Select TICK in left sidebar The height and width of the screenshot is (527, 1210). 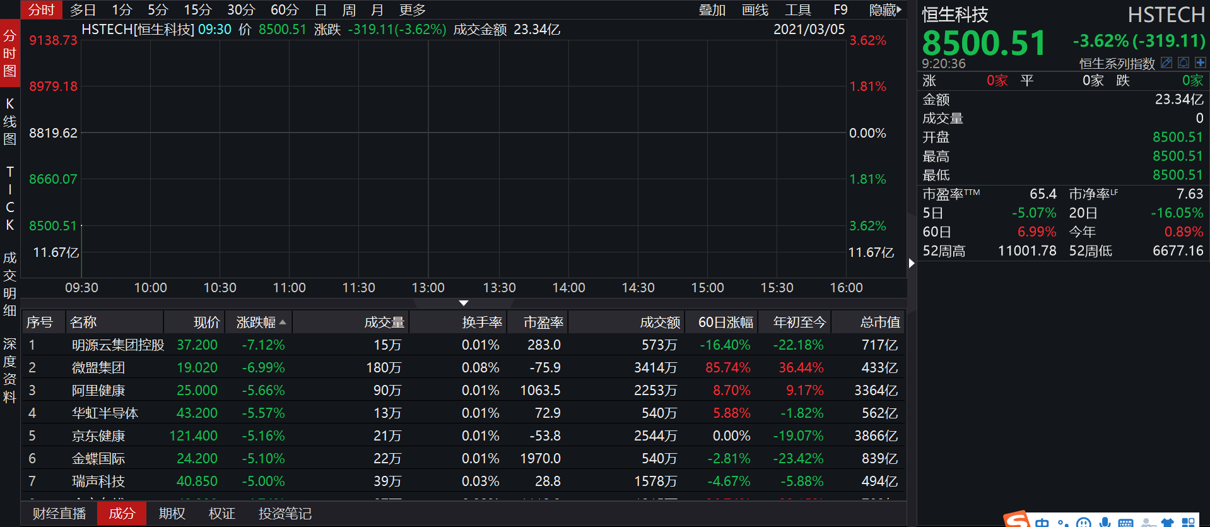[9, 198]
